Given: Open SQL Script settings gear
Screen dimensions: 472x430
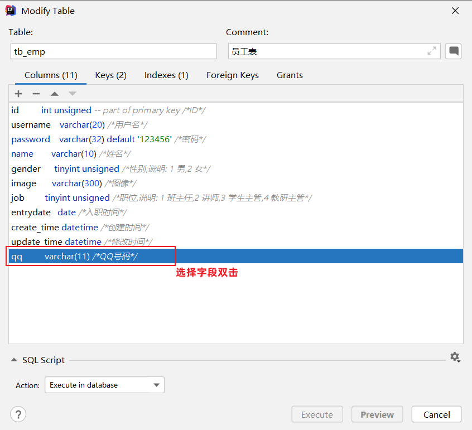Looking at the screenshot, I should click(x=455, y=357).
